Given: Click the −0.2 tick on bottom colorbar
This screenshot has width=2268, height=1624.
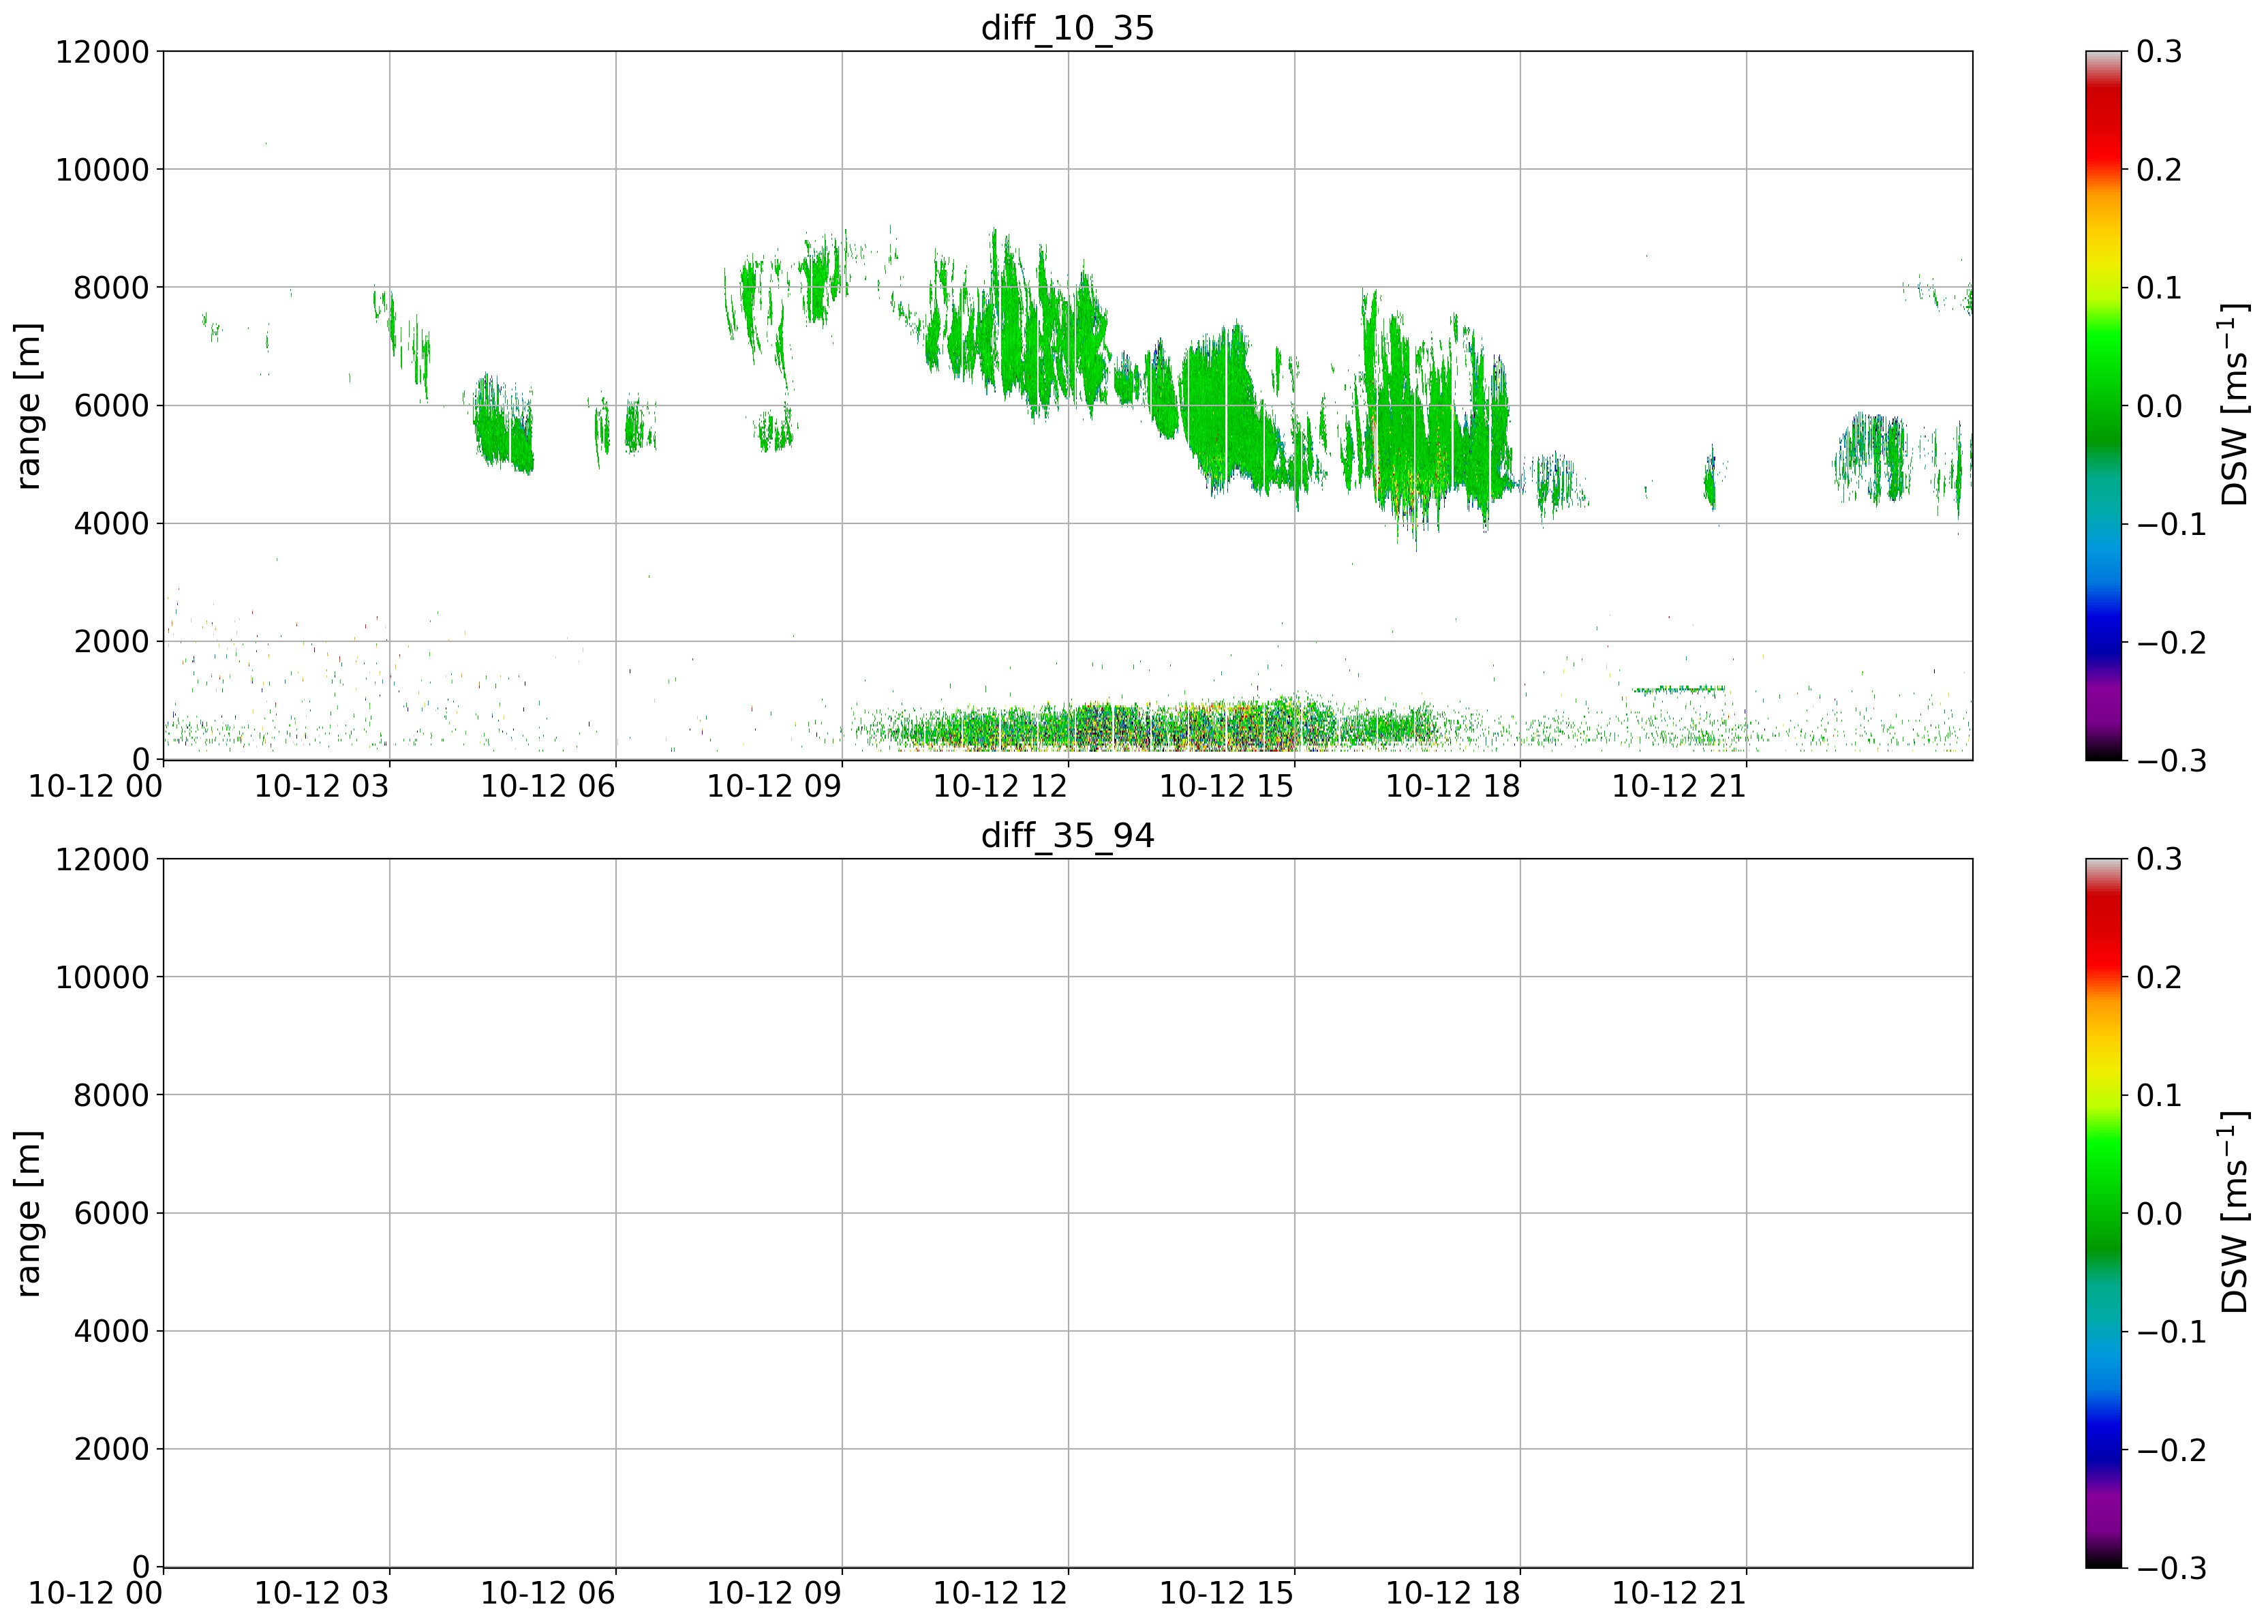Looking at the screenshot, I should [x=2171, y=1450].
